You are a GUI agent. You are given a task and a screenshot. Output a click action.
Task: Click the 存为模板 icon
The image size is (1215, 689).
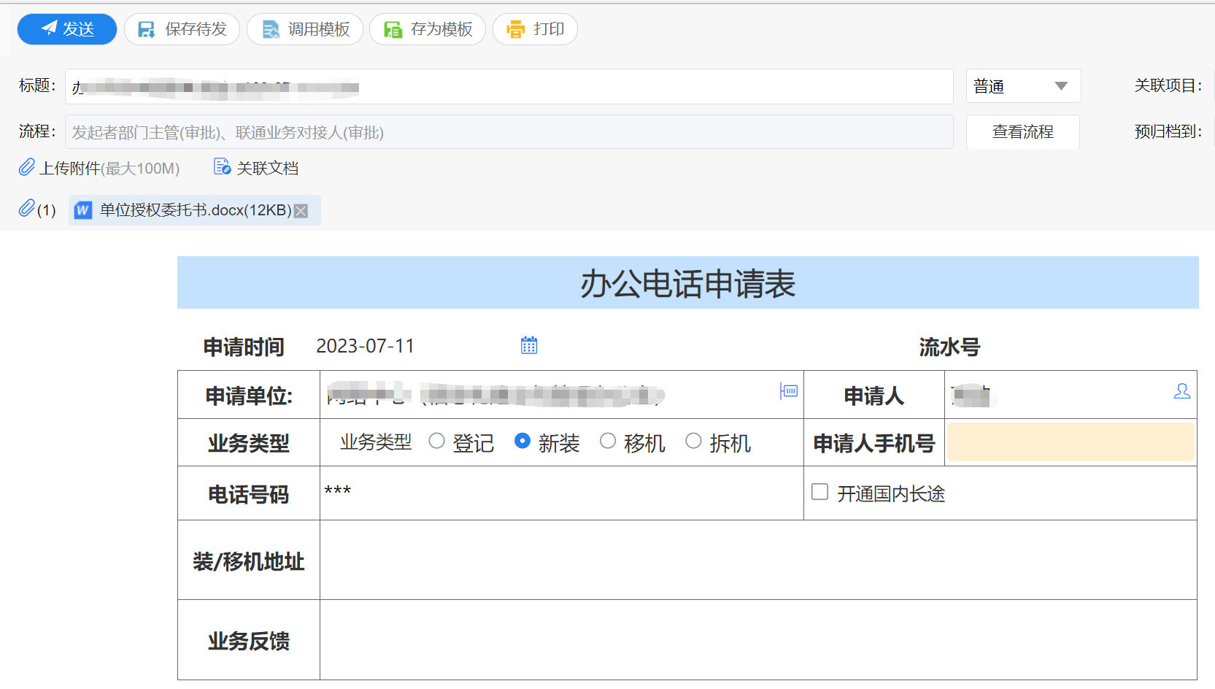tap(392, 28)
